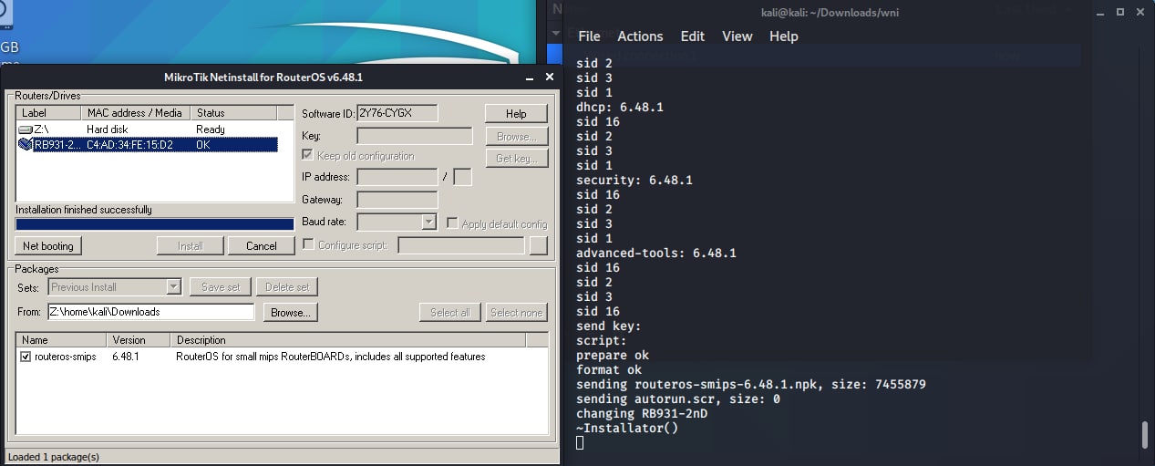Click the small button beside Configure script field
The height and width of the screenshot is (466, 1155).
[x=539, y=244]
